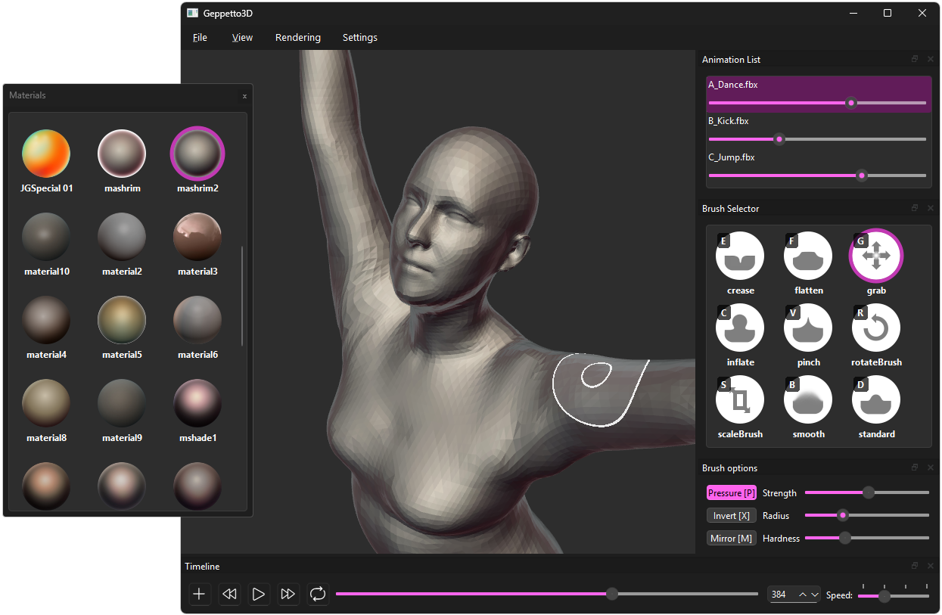Play the animation in Timeline
The image size is (942, 615).
(259, 595)
